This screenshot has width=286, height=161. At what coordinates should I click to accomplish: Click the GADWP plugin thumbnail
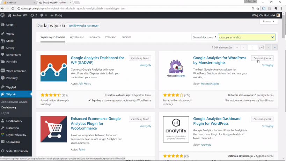pos(54,68)
